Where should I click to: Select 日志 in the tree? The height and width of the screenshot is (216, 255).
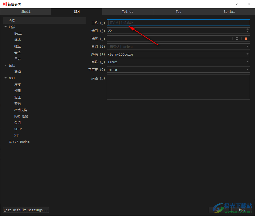(17, 59)
